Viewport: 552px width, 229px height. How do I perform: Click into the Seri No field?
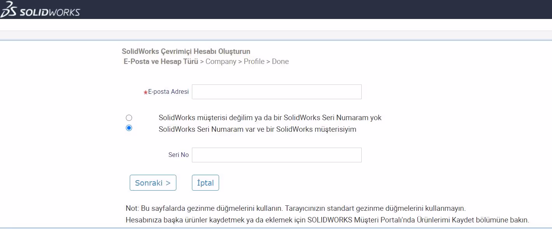click(277, 155)
